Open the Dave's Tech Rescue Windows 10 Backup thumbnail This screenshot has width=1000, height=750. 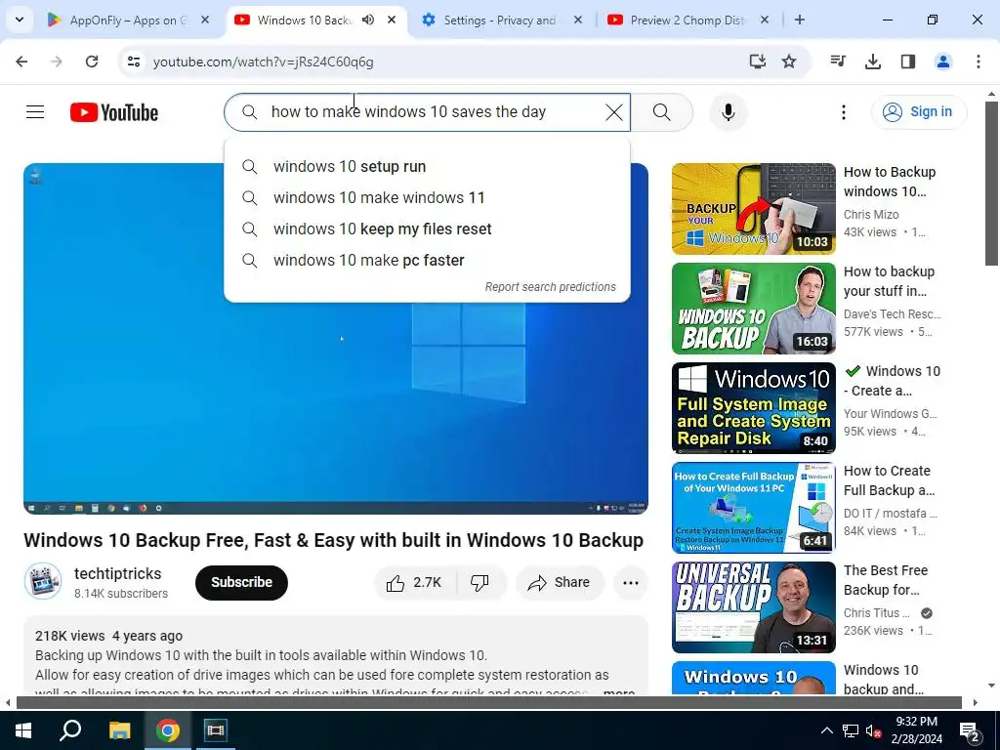coord(753,309)
